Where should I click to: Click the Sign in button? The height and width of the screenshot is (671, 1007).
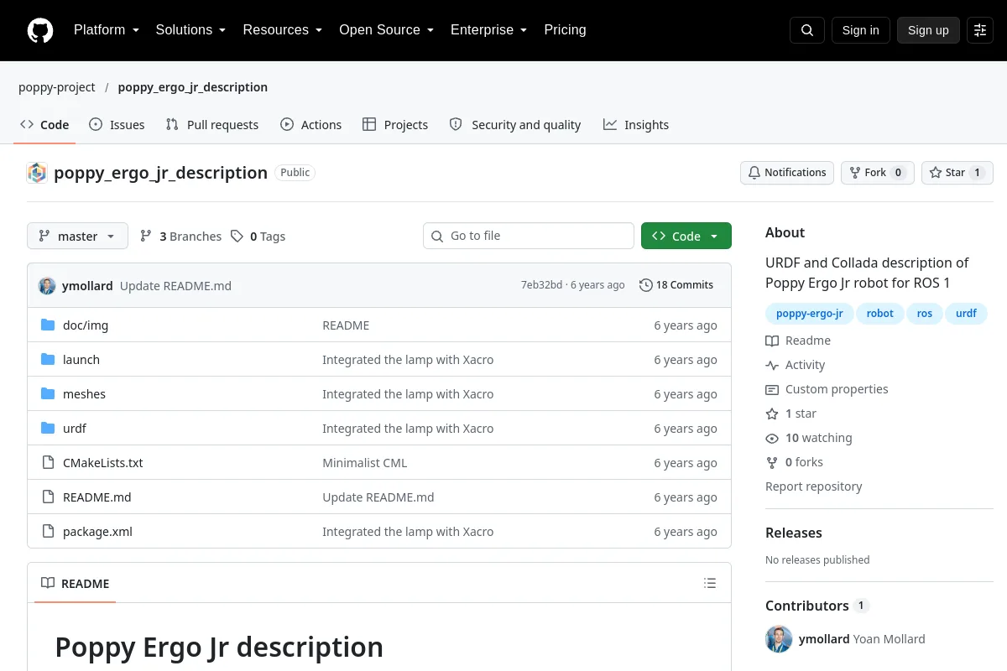click(x=860, y=30)
